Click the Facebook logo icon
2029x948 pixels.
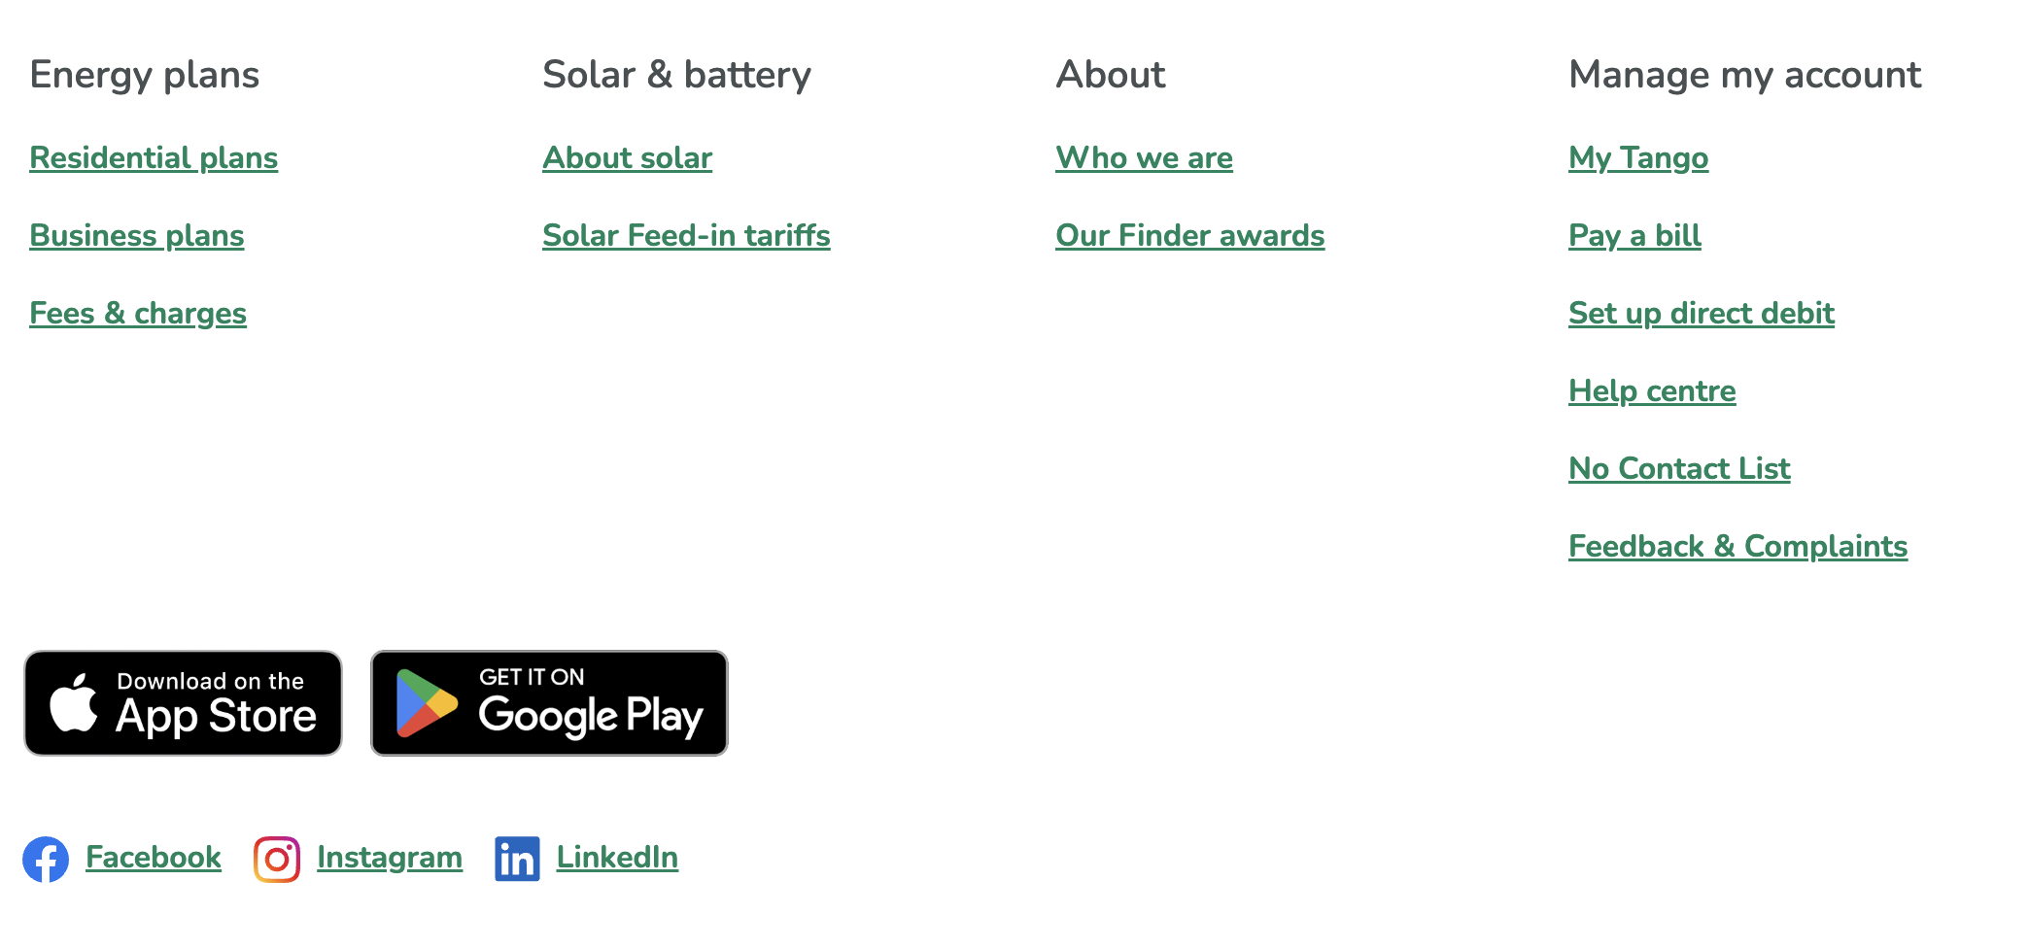click(46, 859)
